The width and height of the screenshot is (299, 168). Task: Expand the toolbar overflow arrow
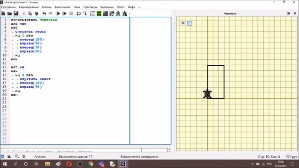point(130,14)
